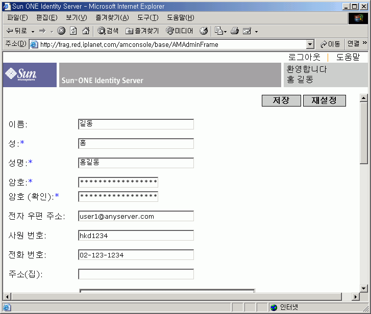Click the 환영합니다 welcome text
This screenshot has height=314, width=371.
pyautogui.click(x=307, y=69)
